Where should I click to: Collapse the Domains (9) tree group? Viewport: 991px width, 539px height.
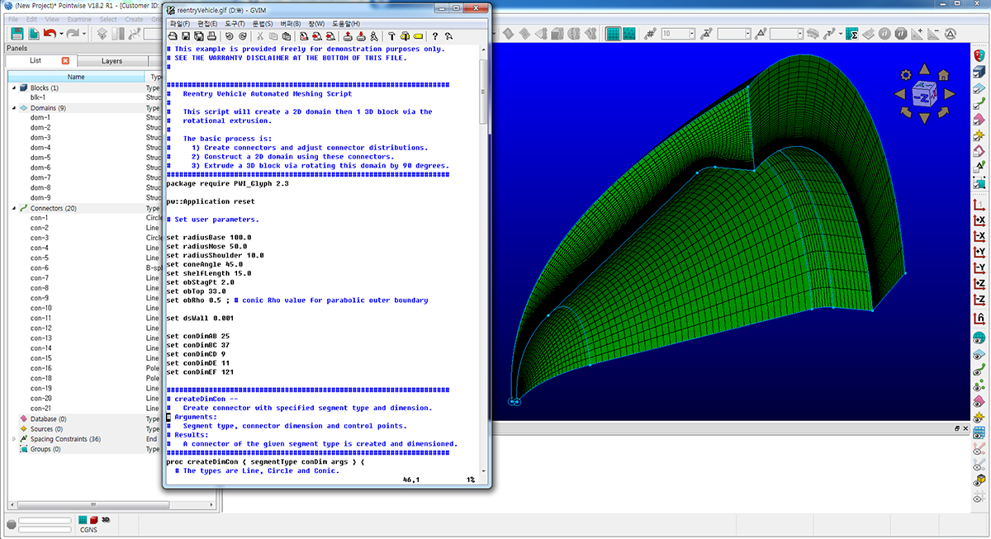click(x=13, y=108)
